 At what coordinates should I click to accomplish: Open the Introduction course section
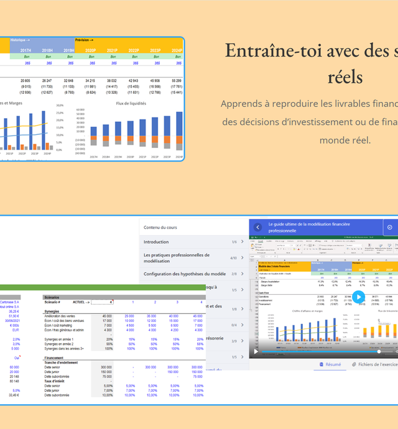[156, 242]
